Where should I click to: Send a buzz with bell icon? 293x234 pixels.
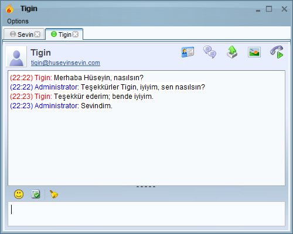[x=54, y=194]
